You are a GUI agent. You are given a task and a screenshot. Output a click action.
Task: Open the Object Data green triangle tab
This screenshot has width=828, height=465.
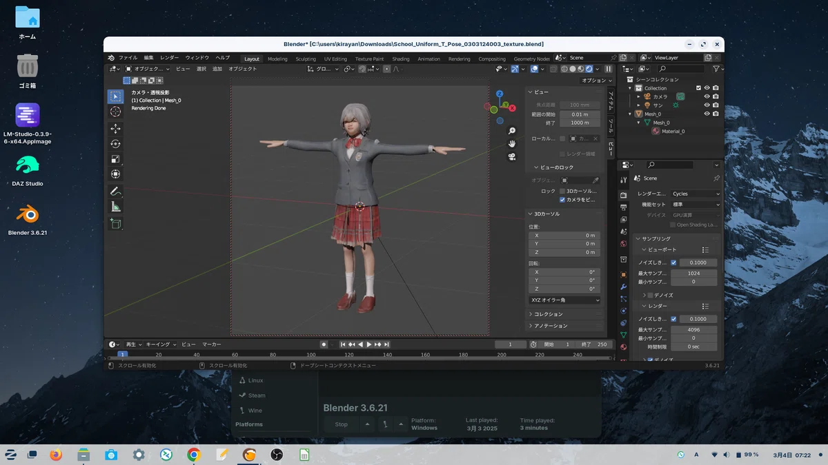pyautogui.click(x=624, y=335)
